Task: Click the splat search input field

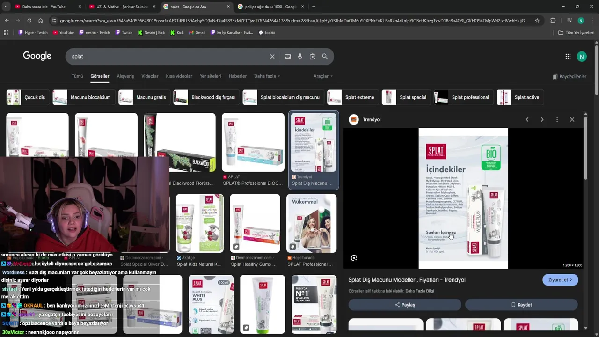Action: click(168, 57)
